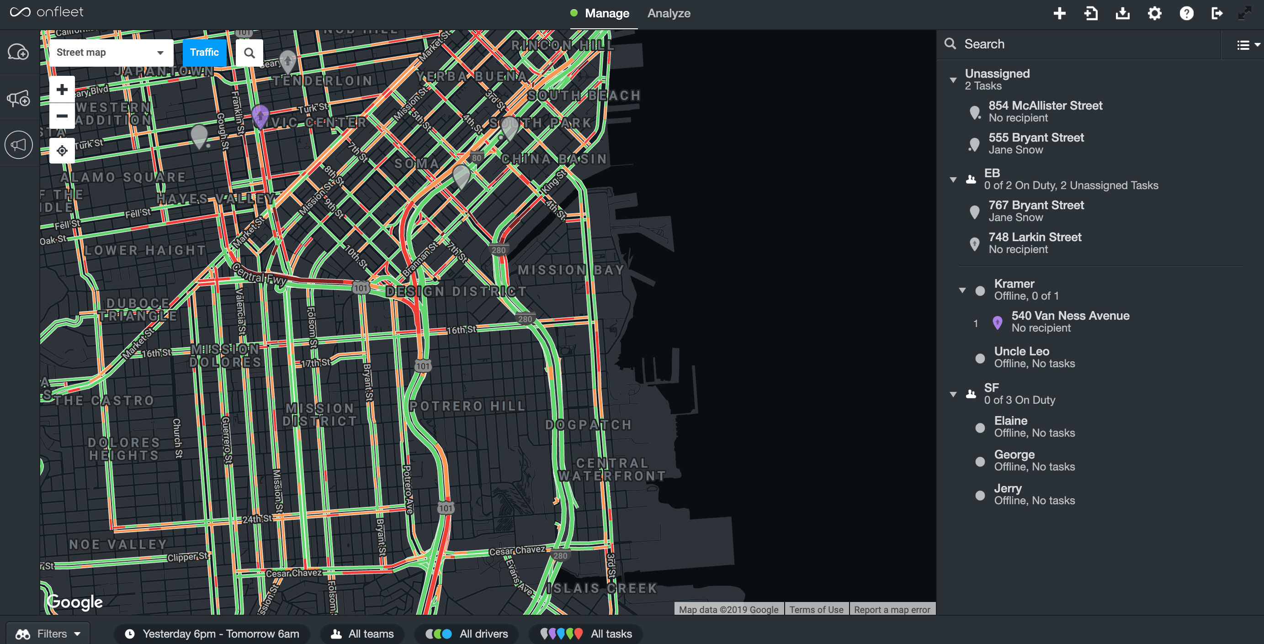Switch to the Analyze tab
The image size is (1264, 644).
click(669, 13)
